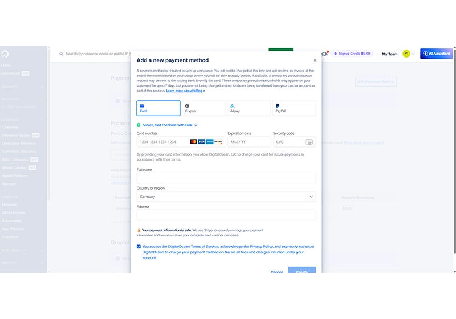Open the announcements megaphone icon
The image size is (456, 319).
point(325,54)
